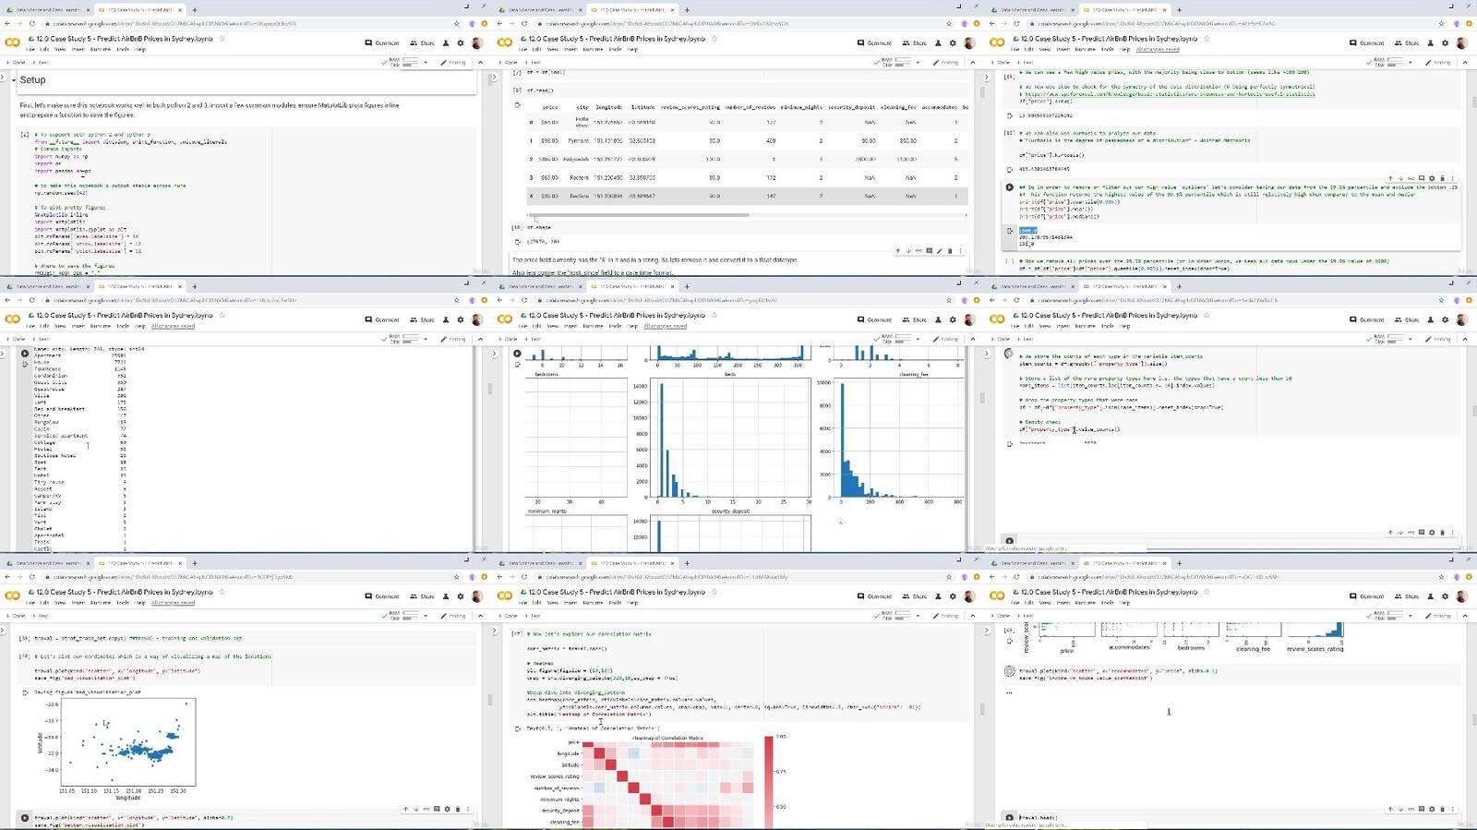This screenshot has width=1477, height=830.
Task: Add a code cell in the Setup window
Action: pyautogui.click(x=18, y=63)
